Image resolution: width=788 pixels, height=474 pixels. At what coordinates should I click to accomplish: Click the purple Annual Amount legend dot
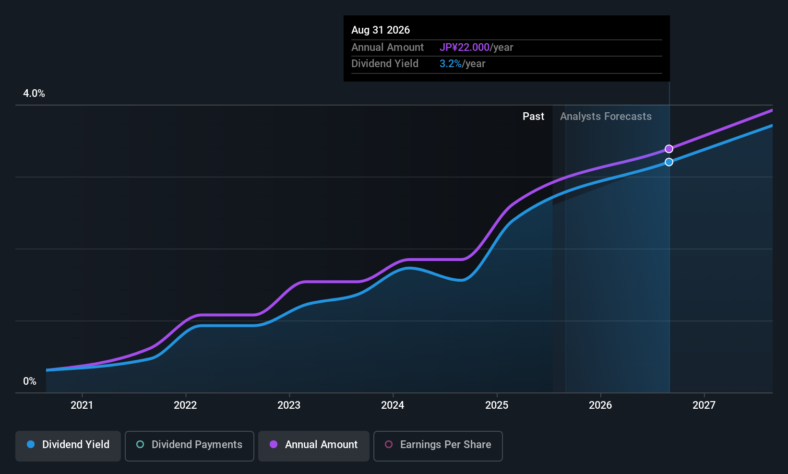coord(274,444)
